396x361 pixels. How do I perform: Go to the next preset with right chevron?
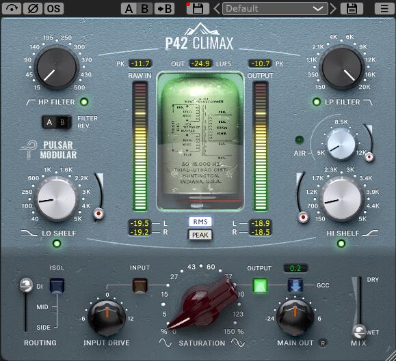(333, 9)
